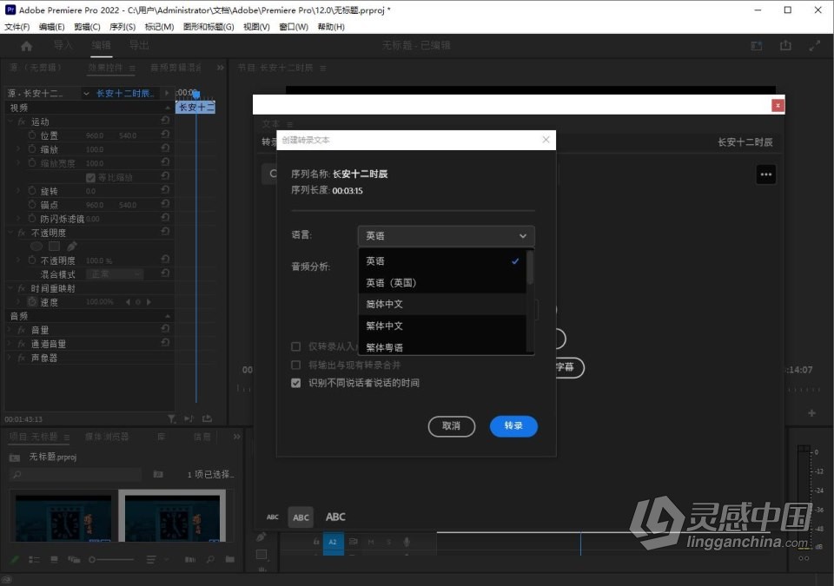Open the three-dots menu in text panel
Image resolution: width=834 pixels, height=586 pixels.
766,174
